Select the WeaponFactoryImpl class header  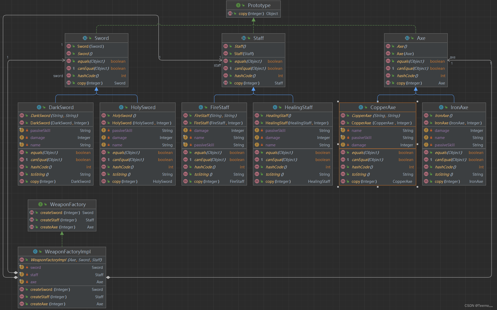[x=62, y=252]
